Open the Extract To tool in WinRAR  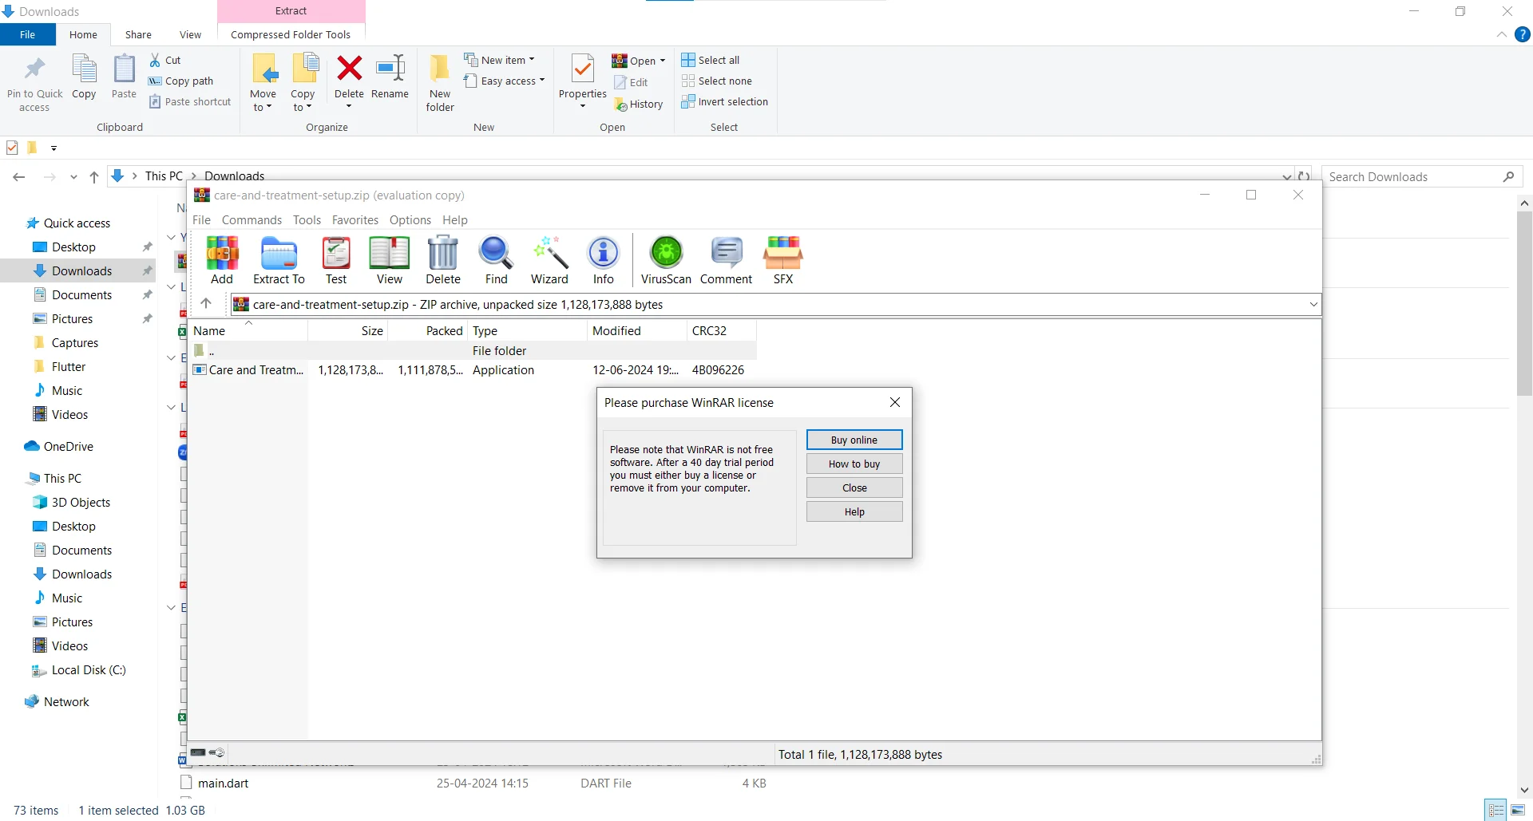coord(279,260)
